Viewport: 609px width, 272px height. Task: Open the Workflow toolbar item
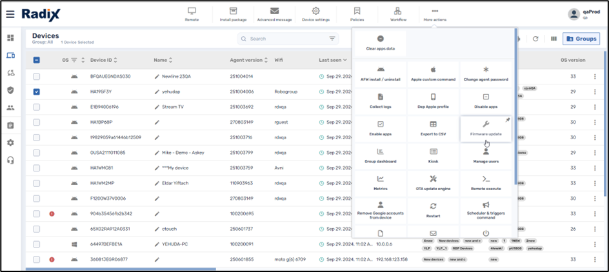pyautogui.click(x=398, y=14)
